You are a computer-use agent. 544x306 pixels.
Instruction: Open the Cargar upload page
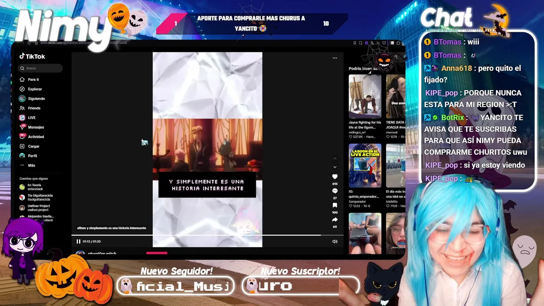[29, 146]
